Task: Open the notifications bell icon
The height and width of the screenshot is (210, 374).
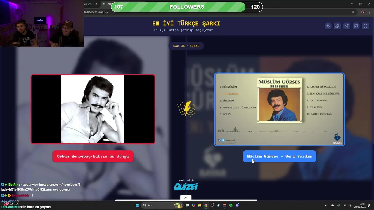Action: click(369, 205)
